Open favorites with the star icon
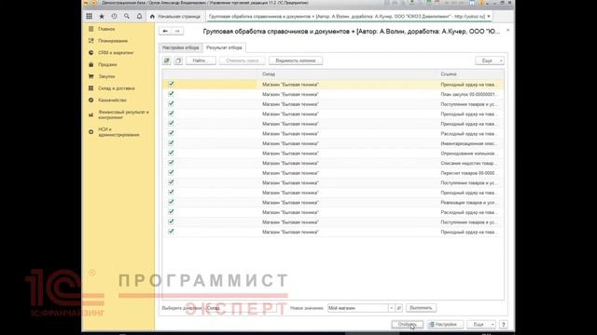Viewport: 597px width, 335px height. click(x=102, y=17)
